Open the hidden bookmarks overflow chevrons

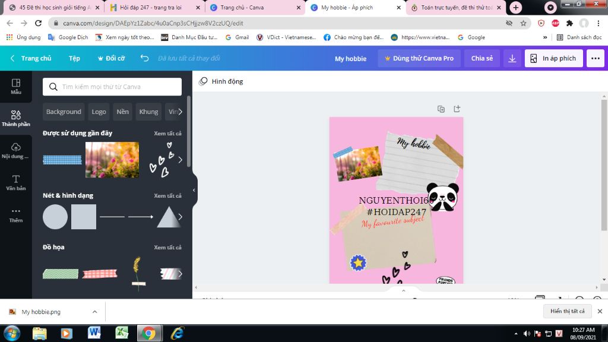[545, 37]
